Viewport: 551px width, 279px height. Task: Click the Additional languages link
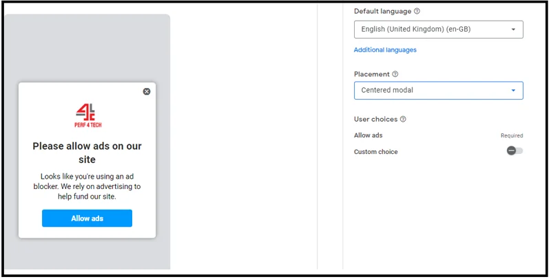click(x=385, y=50)
